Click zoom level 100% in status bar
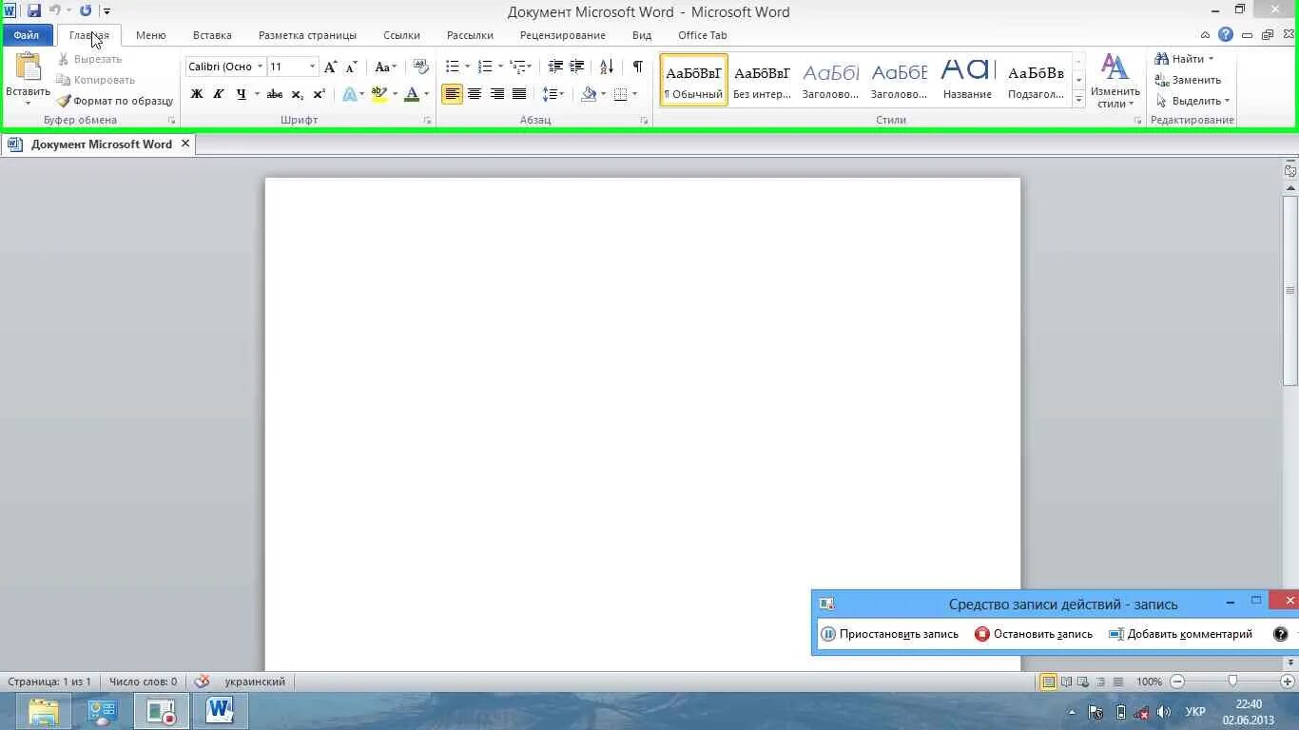 (x=1149, y=682)
